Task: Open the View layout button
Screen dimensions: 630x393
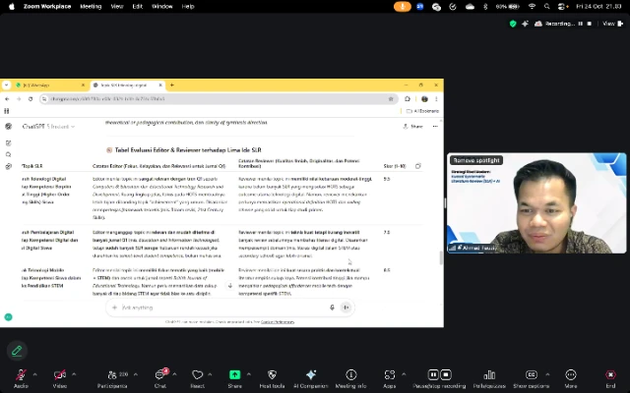Action: [x=612, y=24]
